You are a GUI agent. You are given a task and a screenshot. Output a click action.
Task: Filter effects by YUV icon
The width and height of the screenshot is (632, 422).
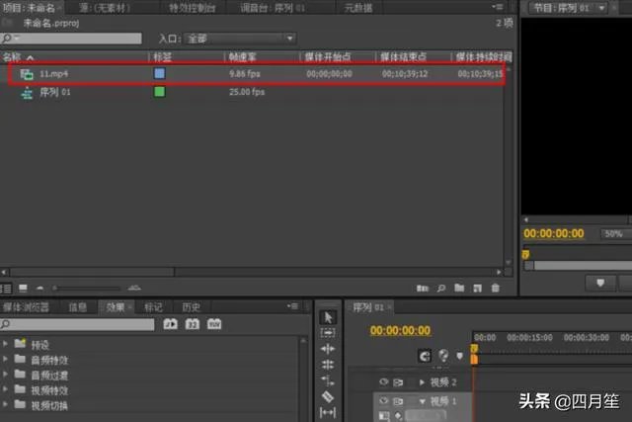point(214,324)
